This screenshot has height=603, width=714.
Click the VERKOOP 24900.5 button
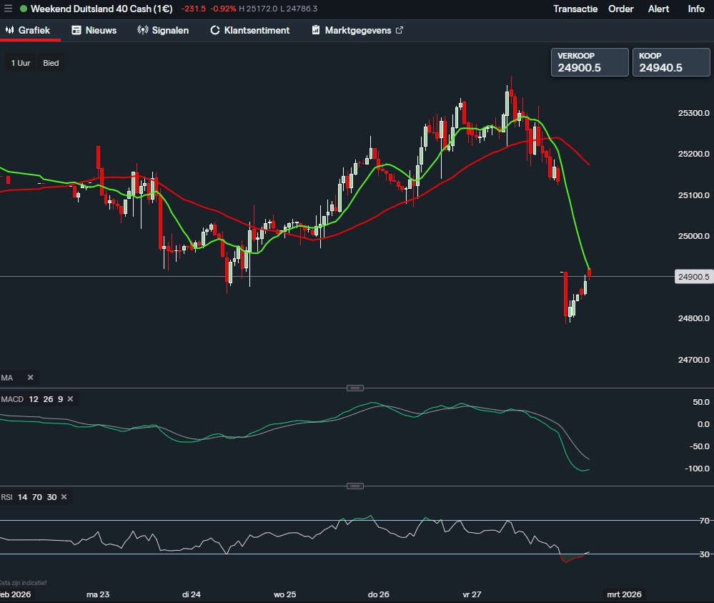click(x=590, y=62)
